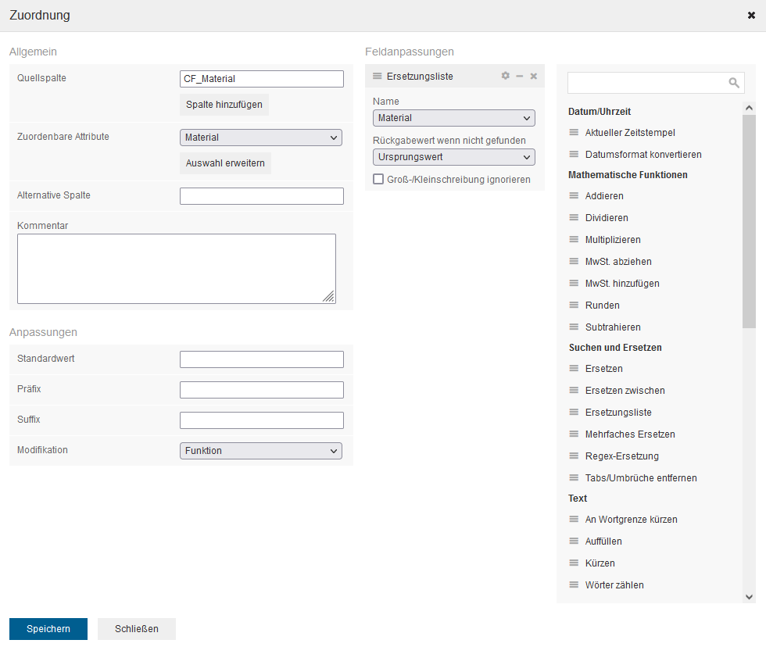Click the Mathematische Funktionen group heading
Screen dimensions: 766x647
pos(628,175)
